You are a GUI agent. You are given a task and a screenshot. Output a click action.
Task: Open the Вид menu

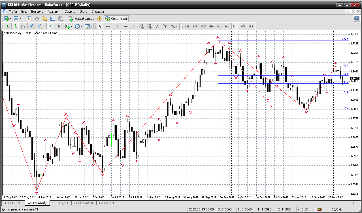coord(24,12)
